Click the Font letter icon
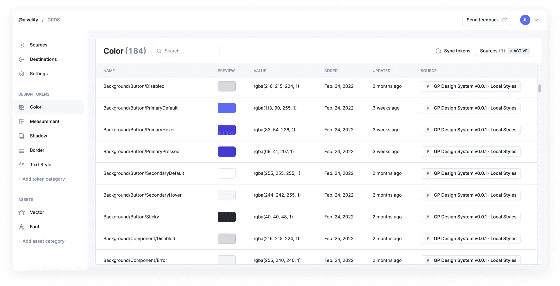Screen dimensions: 560x286 tap(21, 227)
